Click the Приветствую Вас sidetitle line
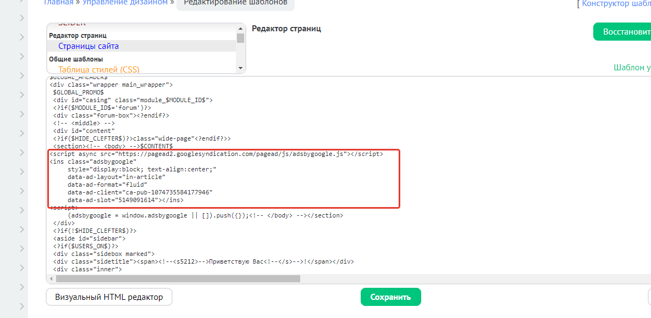This screenshot has height=318, width=651. pos(203,261)
